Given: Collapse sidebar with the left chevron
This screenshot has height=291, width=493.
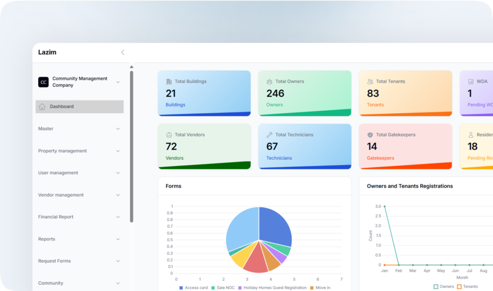Looking at the screenshot, I should pos(122,52).
